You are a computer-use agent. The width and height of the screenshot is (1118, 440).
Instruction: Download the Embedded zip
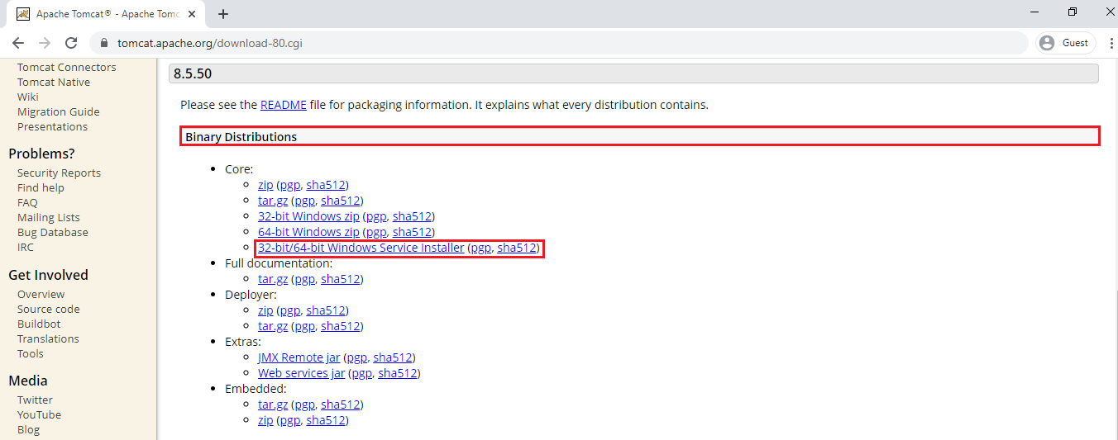[x=265, y=420]
